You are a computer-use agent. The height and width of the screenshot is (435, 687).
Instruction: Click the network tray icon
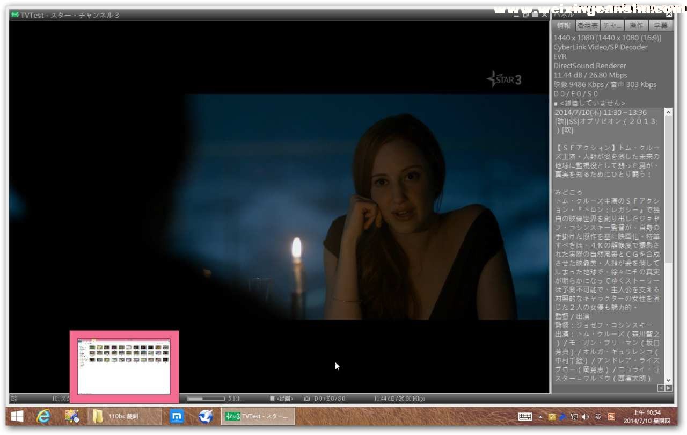pyautogui.click(x=574, y=416)
